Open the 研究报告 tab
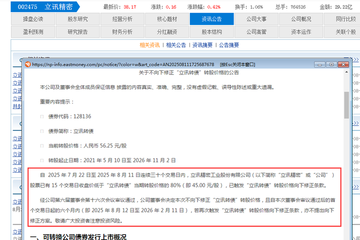360x240 pixels. click(77, 32)
